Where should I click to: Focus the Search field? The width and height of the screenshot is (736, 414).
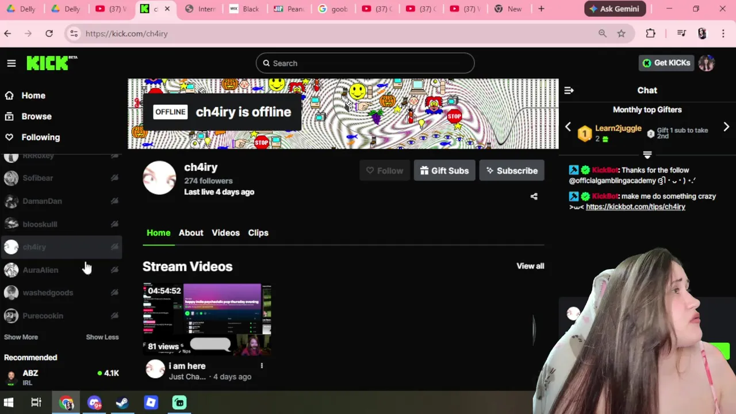pos(365,63)
